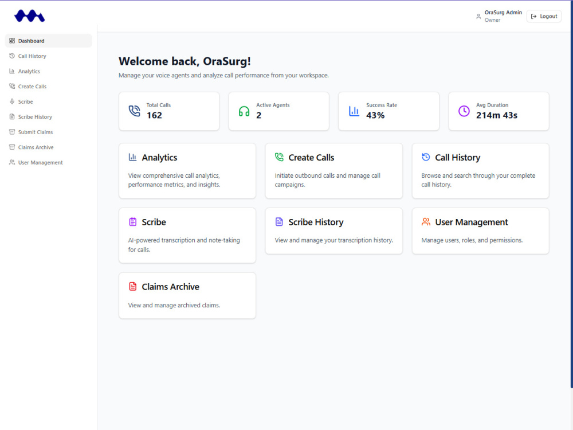This screenshot has height=430, width=573.
Task: Click the page vertical scrollbar
Action: point(571,194)
